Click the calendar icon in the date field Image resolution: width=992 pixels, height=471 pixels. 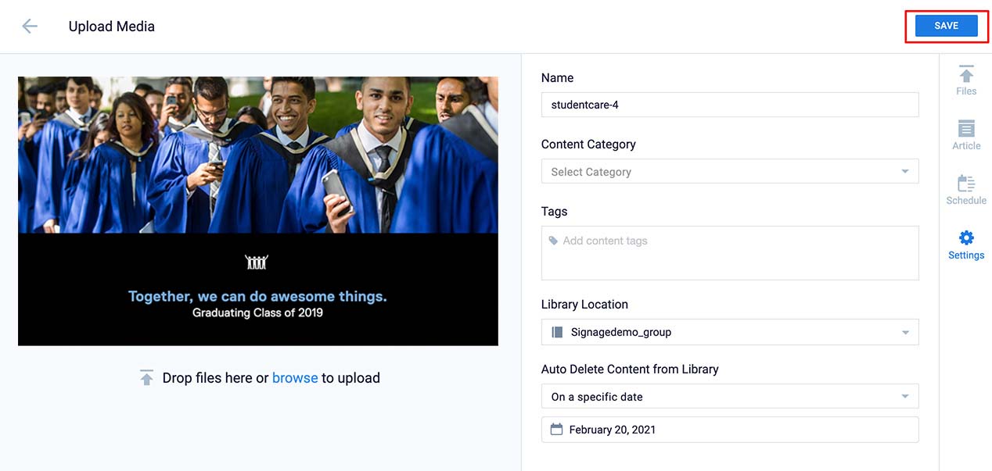[x=556, y=430]
